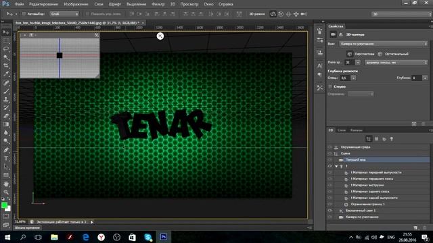Click the Orthographic camera mode icon

pos(380,54)
